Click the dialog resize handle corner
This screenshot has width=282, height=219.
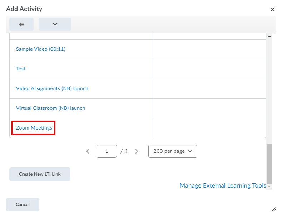[x=273, y=210]
